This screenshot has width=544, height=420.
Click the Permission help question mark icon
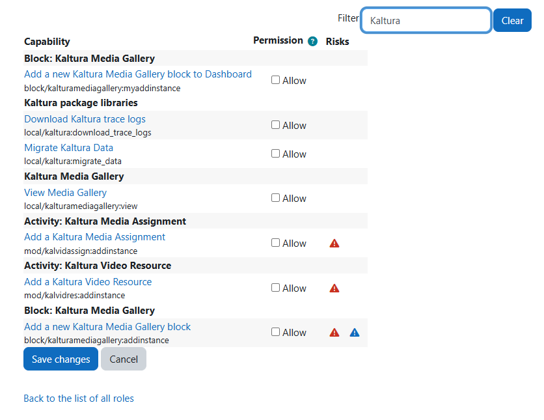313,41
